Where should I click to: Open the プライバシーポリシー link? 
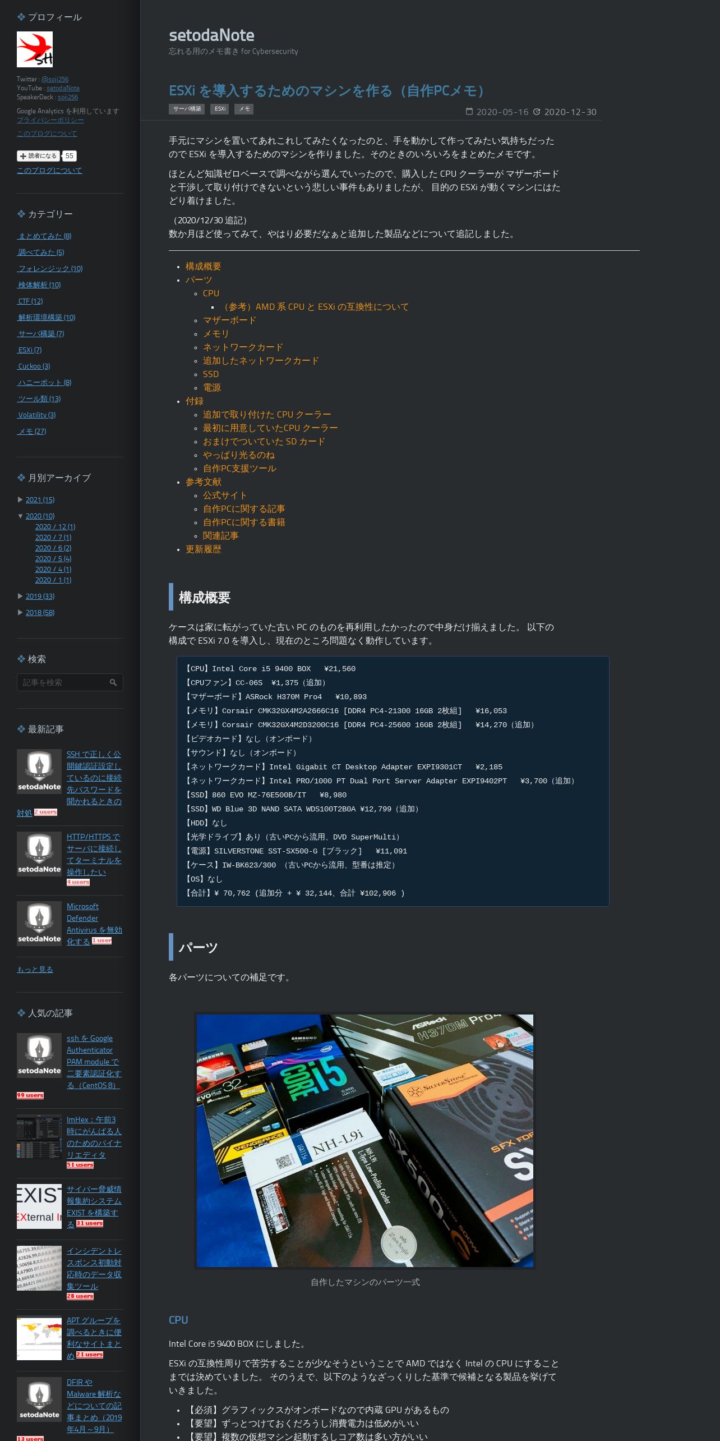coord(50,120)
